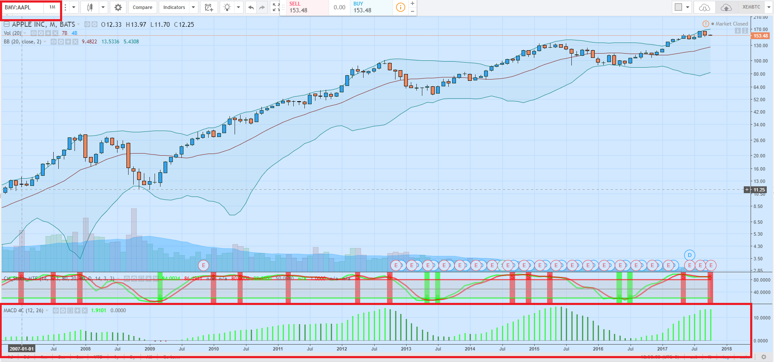Screen dimensions: 774x362
Task: Decrease order quantity with the minus button
Action: coord(413,11)
